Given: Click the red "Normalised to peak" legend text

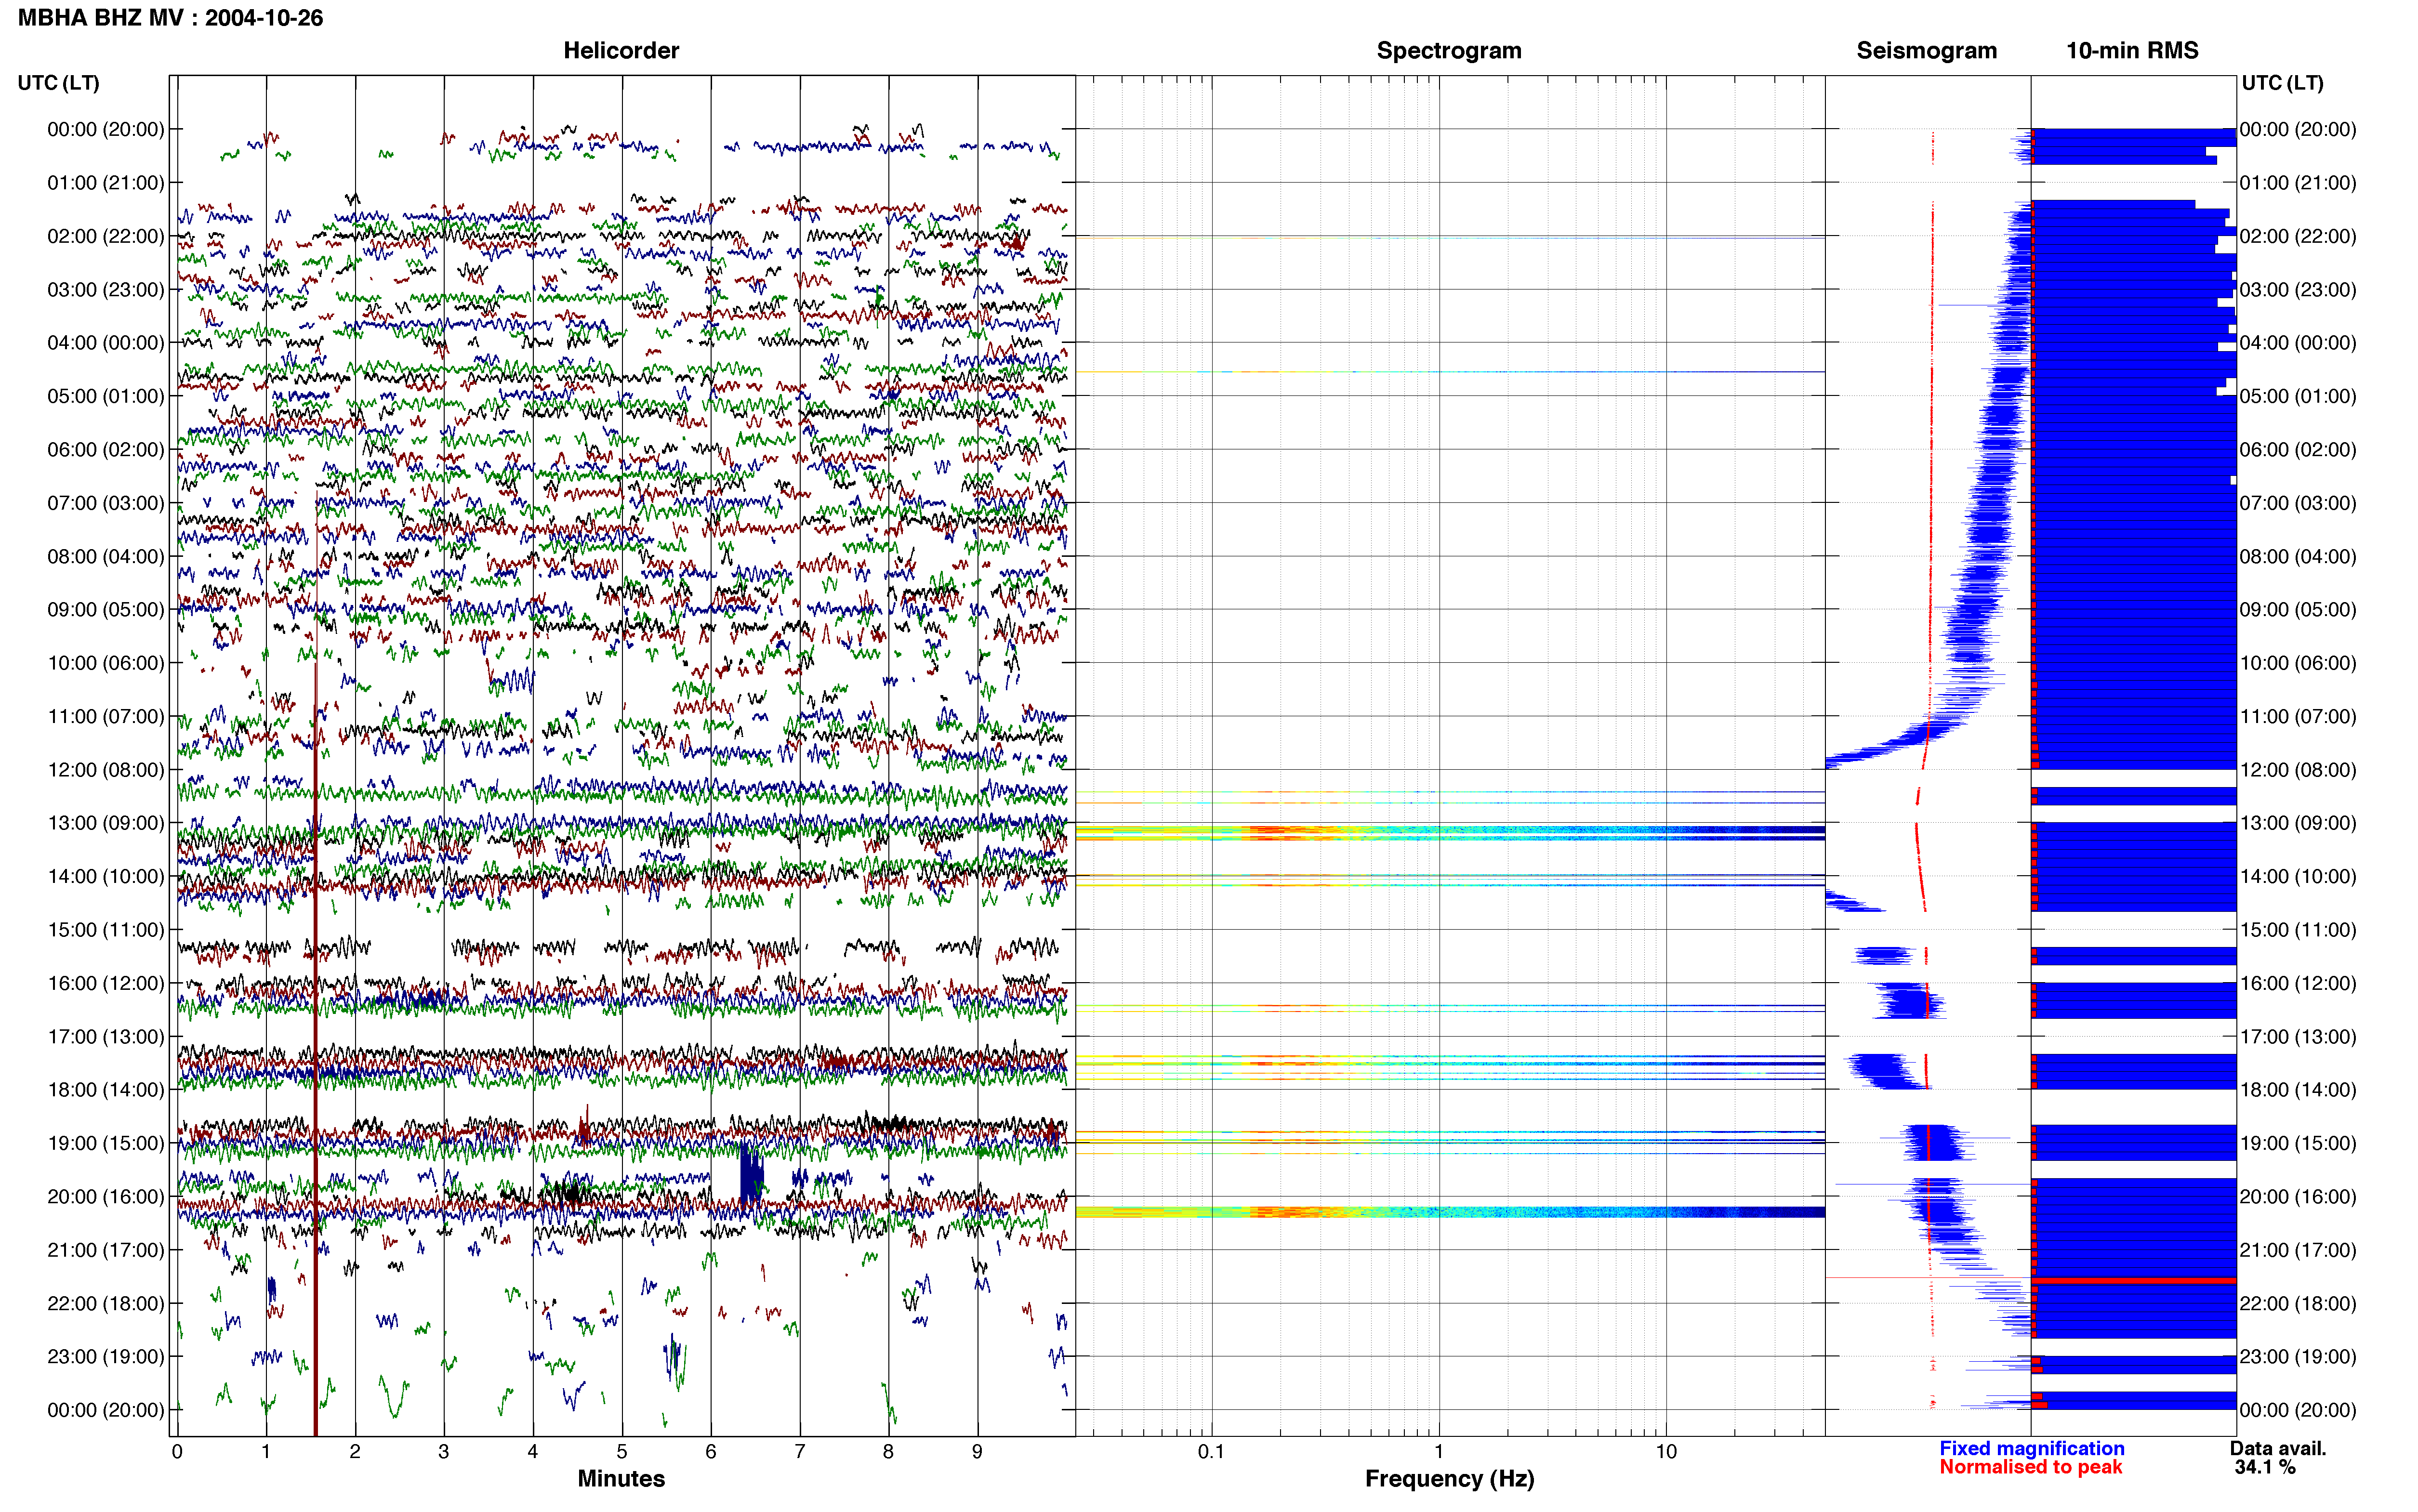Looking at the screenshot, I should 2030,1467.
